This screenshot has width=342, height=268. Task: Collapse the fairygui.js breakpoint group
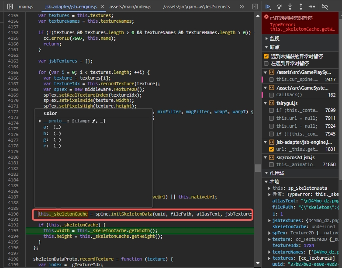point(266,103)
